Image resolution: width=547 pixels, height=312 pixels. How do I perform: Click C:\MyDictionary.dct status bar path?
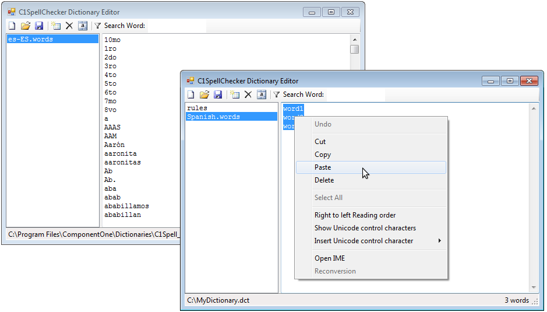(218, 300)
